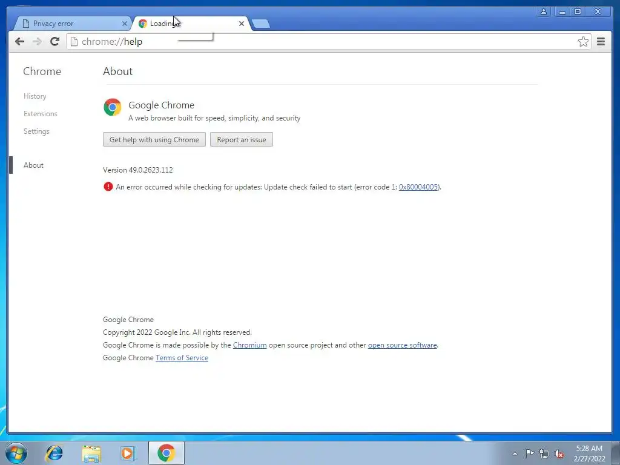Image resolution: width=620 pixels, height=465 pixels.
Task: Open Extensions in the Chrome sidebar
Action: pyautogui.click(x=41, y=113)
